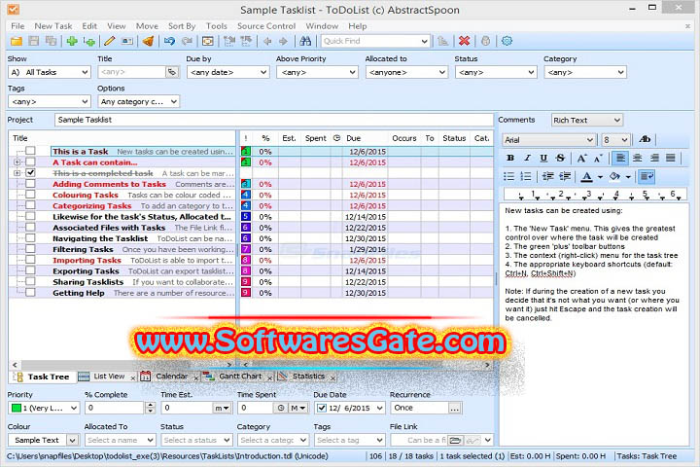The width and height of the screenshot is (700, 467).
Task: Open preferences with the blue gear icon
Action: click(x=507, y=41)
